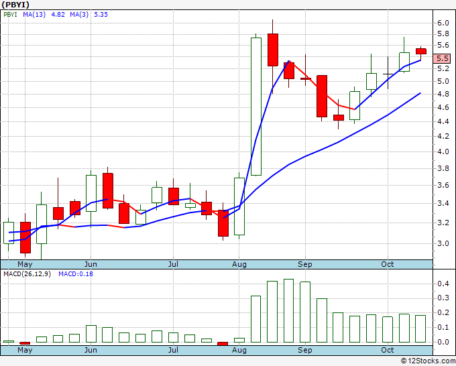Click the tall white August breakout candle
Screen dimensions: 456x366
click(256, 107)
